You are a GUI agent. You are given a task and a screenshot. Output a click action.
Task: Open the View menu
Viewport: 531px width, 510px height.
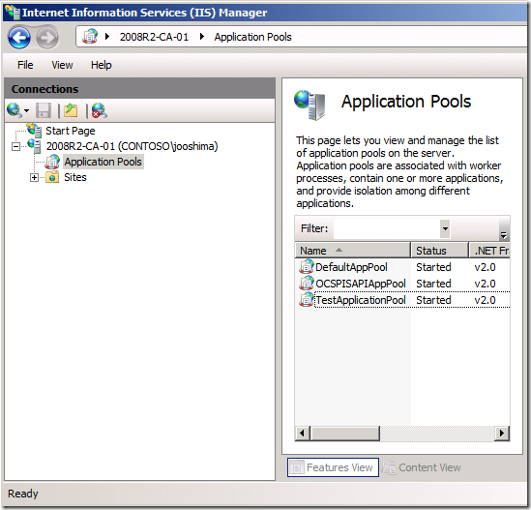pyautogui.click(x=62, y=65)
